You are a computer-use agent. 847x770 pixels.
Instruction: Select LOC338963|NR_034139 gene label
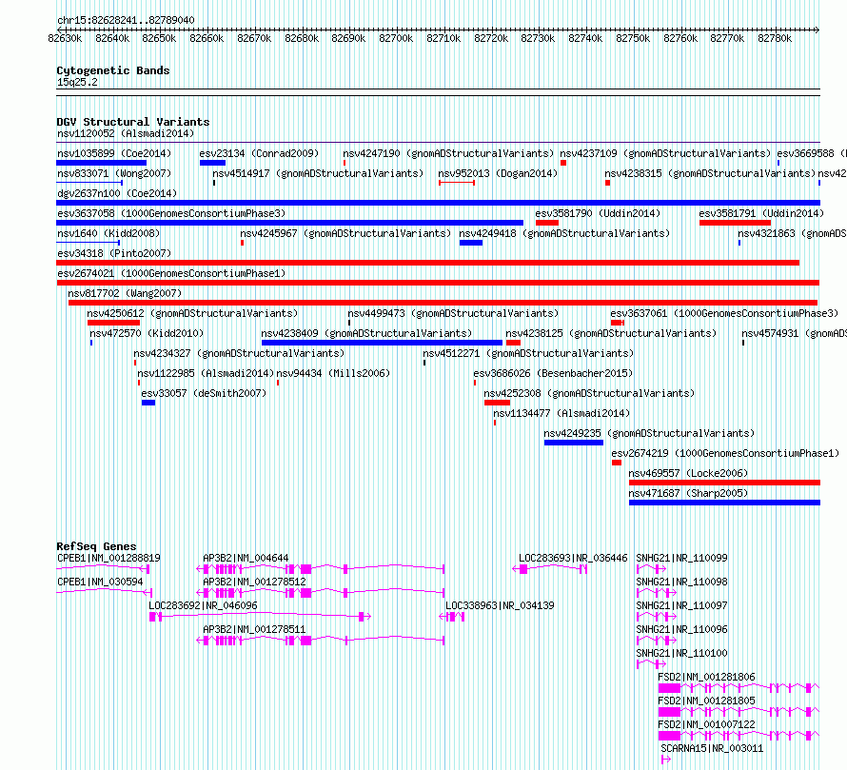[500, 605]
